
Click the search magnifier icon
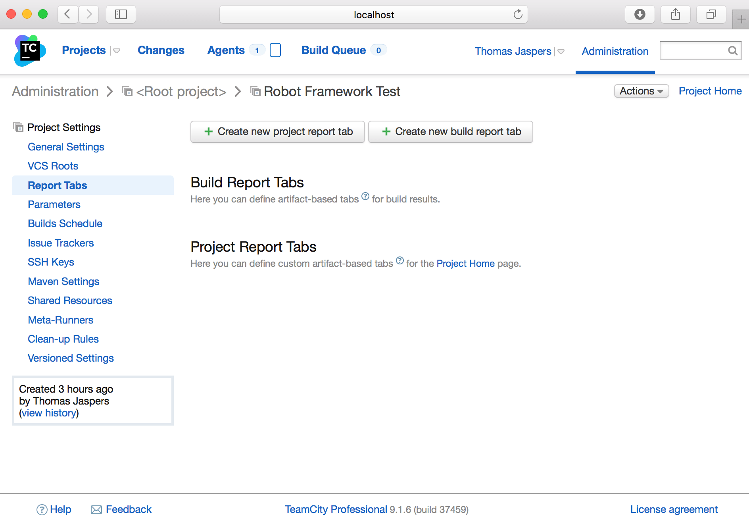[x=732, y=51]
